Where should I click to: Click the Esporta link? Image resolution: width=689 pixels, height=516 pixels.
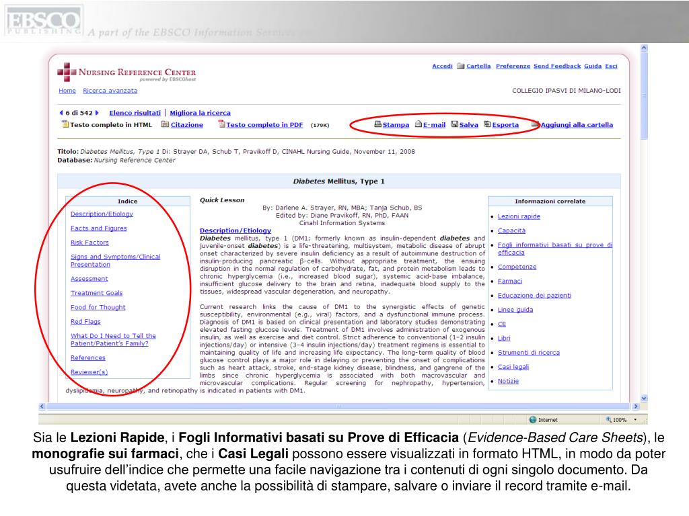point(505,124)
